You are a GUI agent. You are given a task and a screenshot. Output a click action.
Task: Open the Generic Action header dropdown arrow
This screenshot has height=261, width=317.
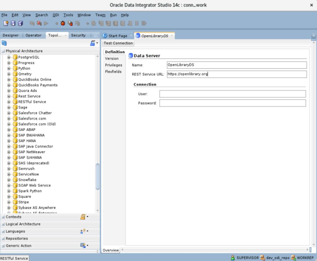coord(88,246)
